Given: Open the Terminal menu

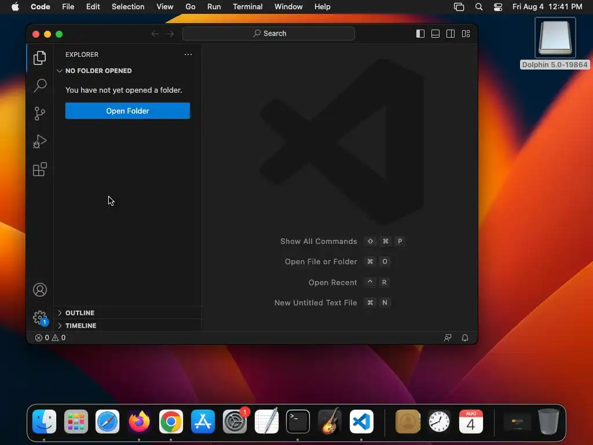Looking at the screenshot, I should (x=247, y=7).
